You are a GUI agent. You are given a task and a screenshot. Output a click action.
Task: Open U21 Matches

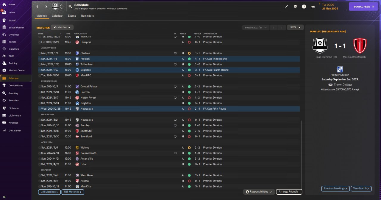[49, 192]
